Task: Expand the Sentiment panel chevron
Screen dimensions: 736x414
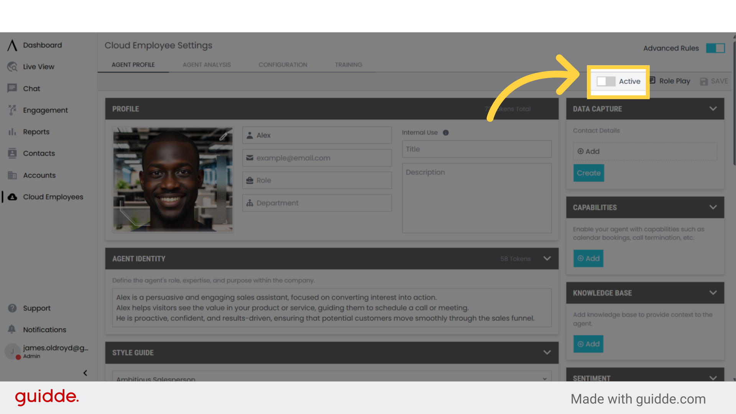Action: [713, 378]
